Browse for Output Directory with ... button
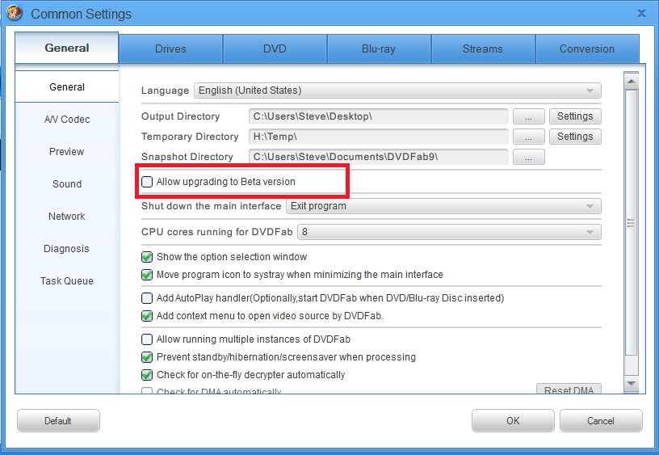 pos(529,116)
